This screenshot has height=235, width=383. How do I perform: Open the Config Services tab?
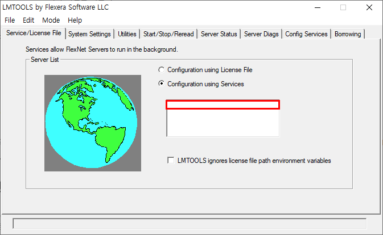coord(306,34)
